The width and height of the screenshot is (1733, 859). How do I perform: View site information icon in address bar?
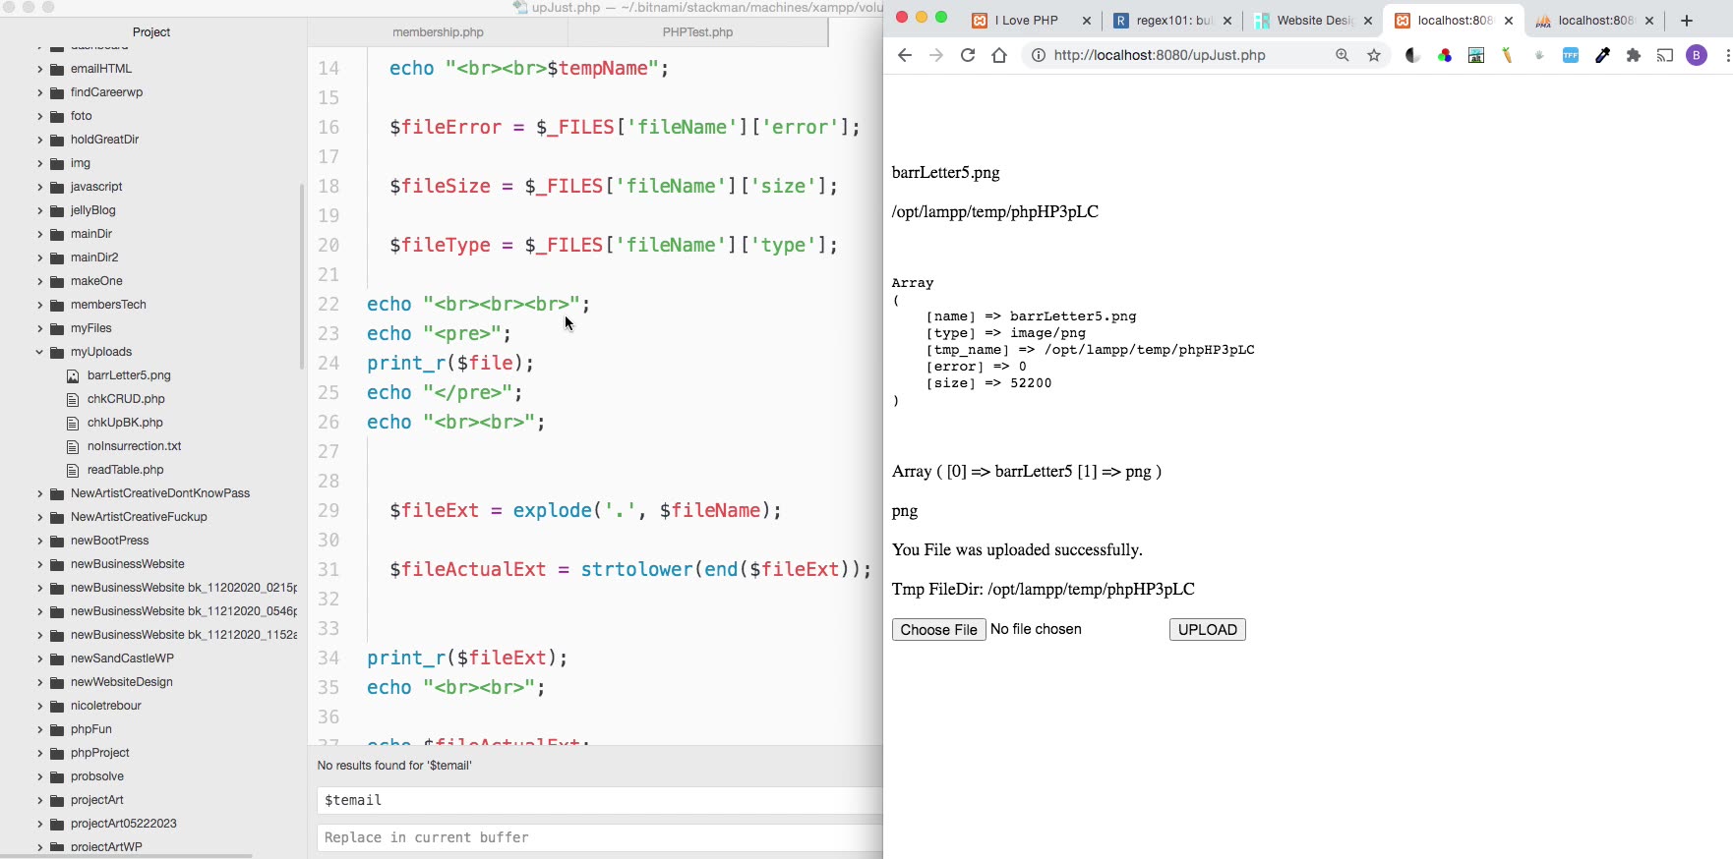pyautogui.click(x=1038, y=55)
